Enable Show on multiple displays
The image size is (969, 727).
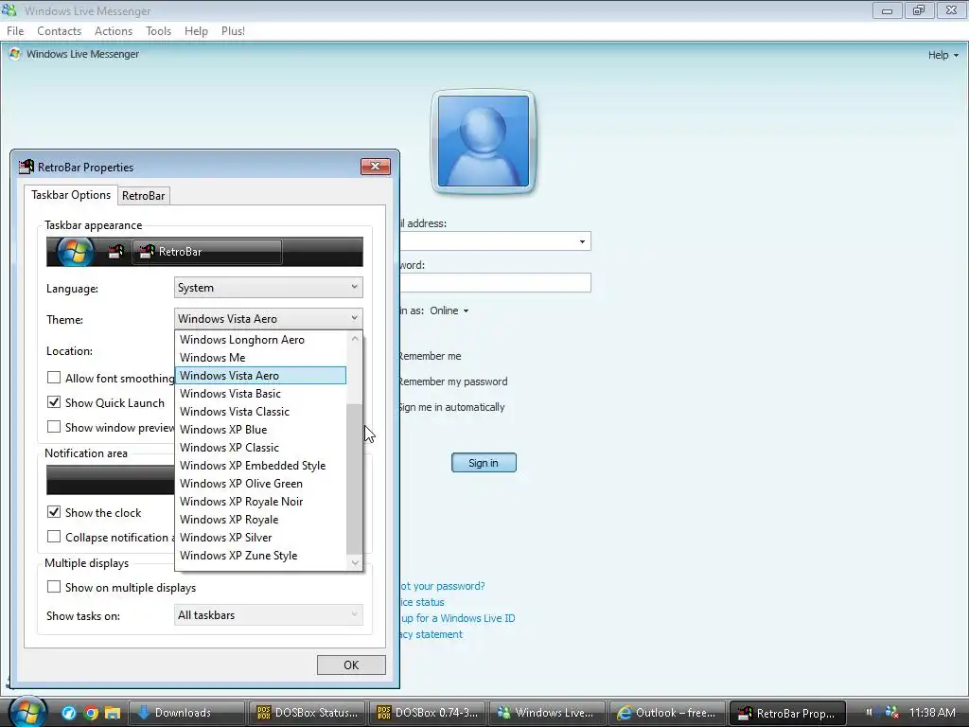pyautogui.click(x=54, y=587)
